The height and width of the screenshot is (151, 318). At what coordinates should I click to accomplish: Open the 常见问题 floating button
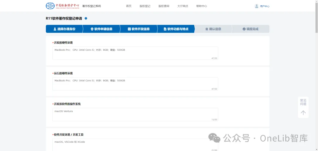[x=303, y=102]
